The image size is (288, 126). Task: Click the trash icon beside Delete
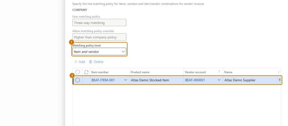(90, 62)
